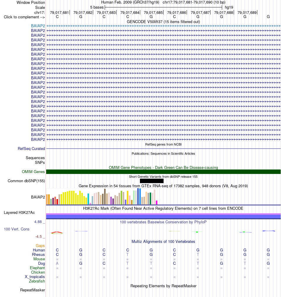The image size is (281, 297).
Task: Click the 'Sequences' subtrack label
Action: (35, 158)
